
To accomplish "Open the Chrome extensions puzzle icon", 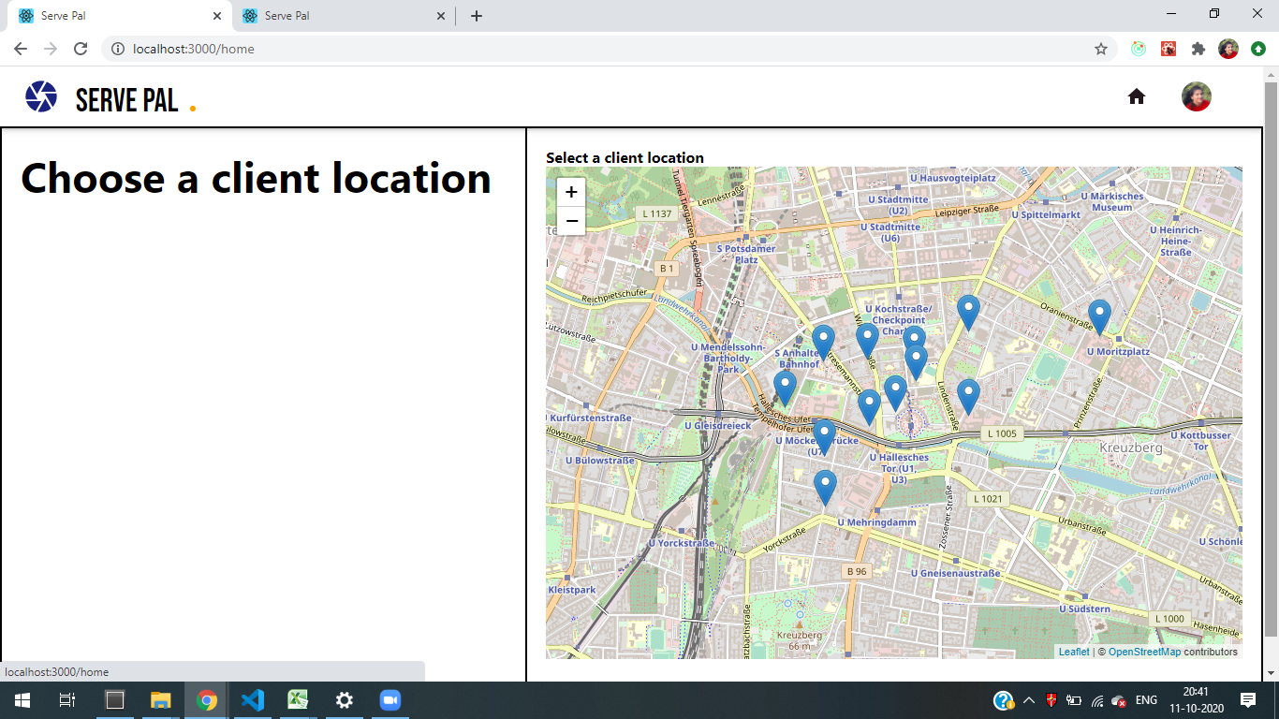I will pos(1198,49).
